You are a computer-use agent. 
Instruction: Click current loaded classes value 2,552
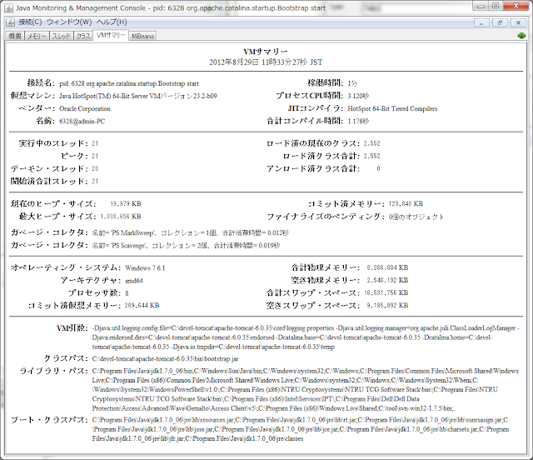click(372, 143)
